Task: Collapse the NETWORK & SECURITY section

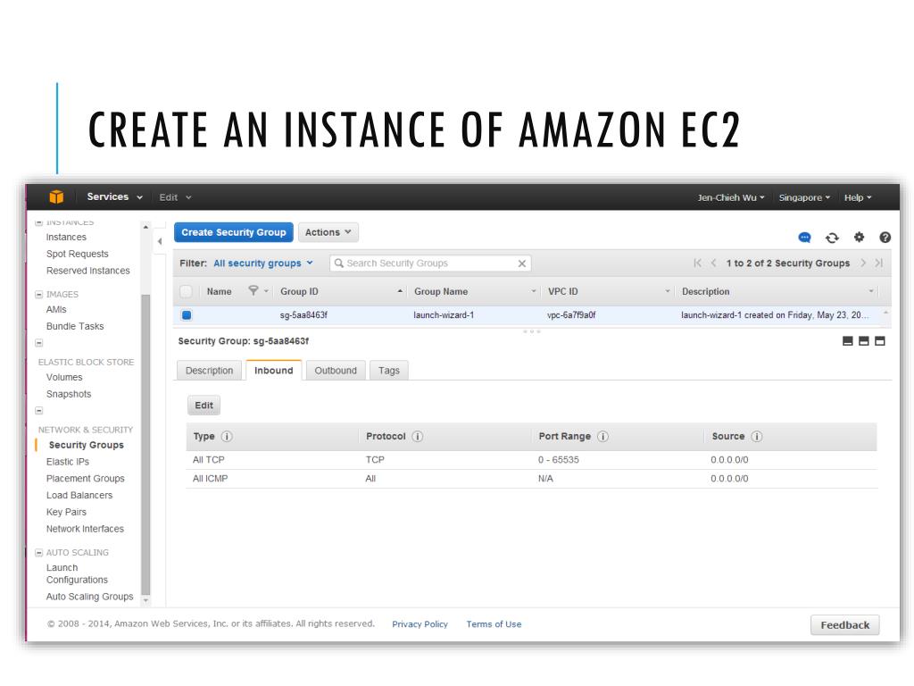Action: [39, 411]
